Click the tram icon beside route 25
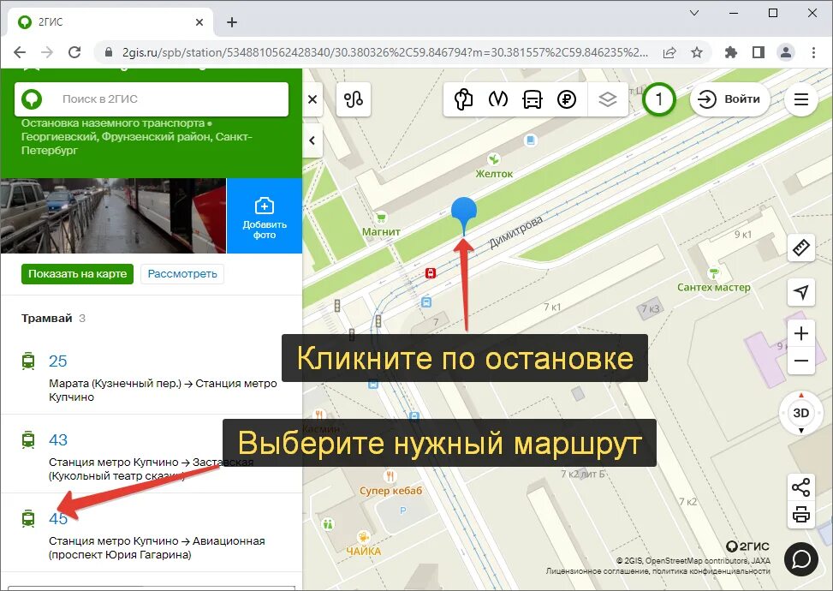Image resolution: width=833 pixels, height=591 pixels. point(28,361)
